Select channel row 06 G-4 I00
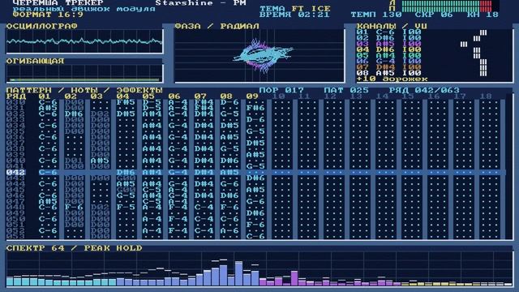This screenshot has height=292, width=519. 389,62
